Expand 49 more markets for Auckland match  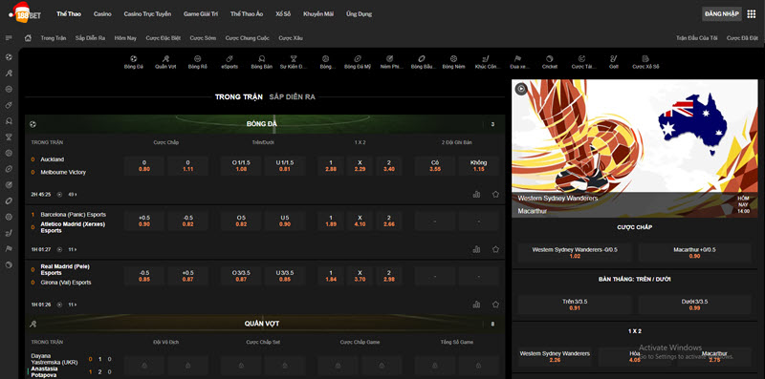tap(73, 195)
